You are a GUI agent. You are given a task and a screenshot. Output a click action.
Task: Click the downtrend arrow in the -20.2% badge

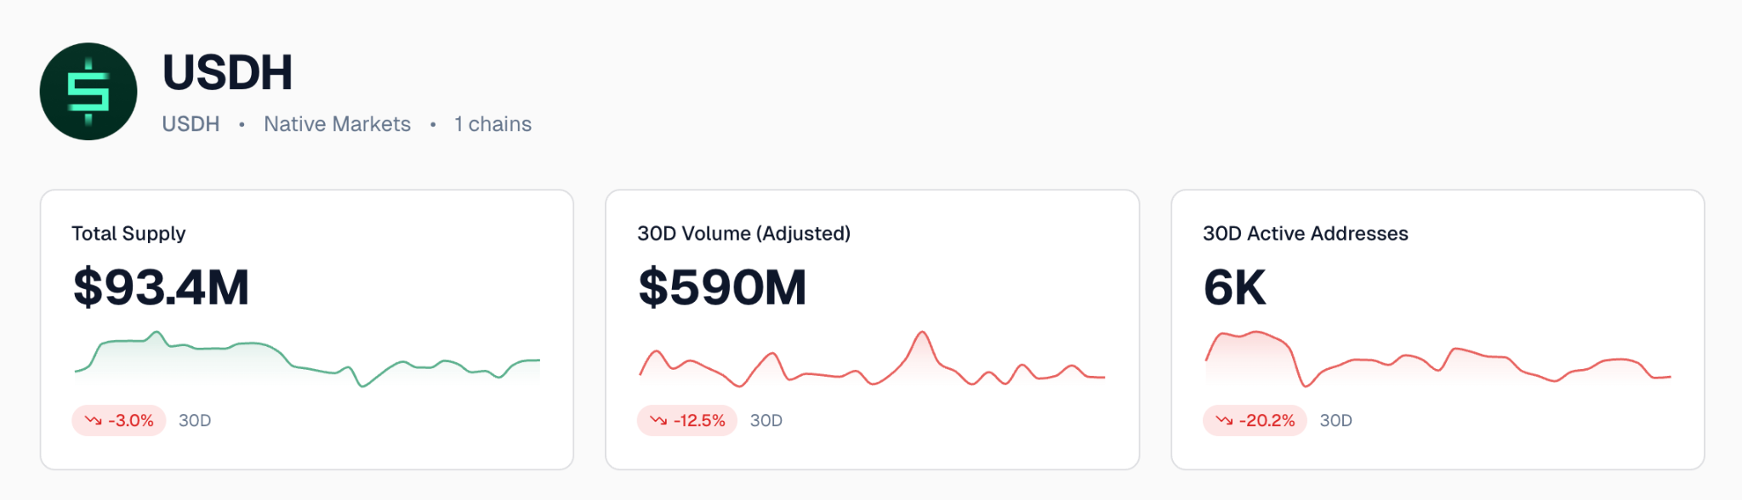click(1224, 420)
